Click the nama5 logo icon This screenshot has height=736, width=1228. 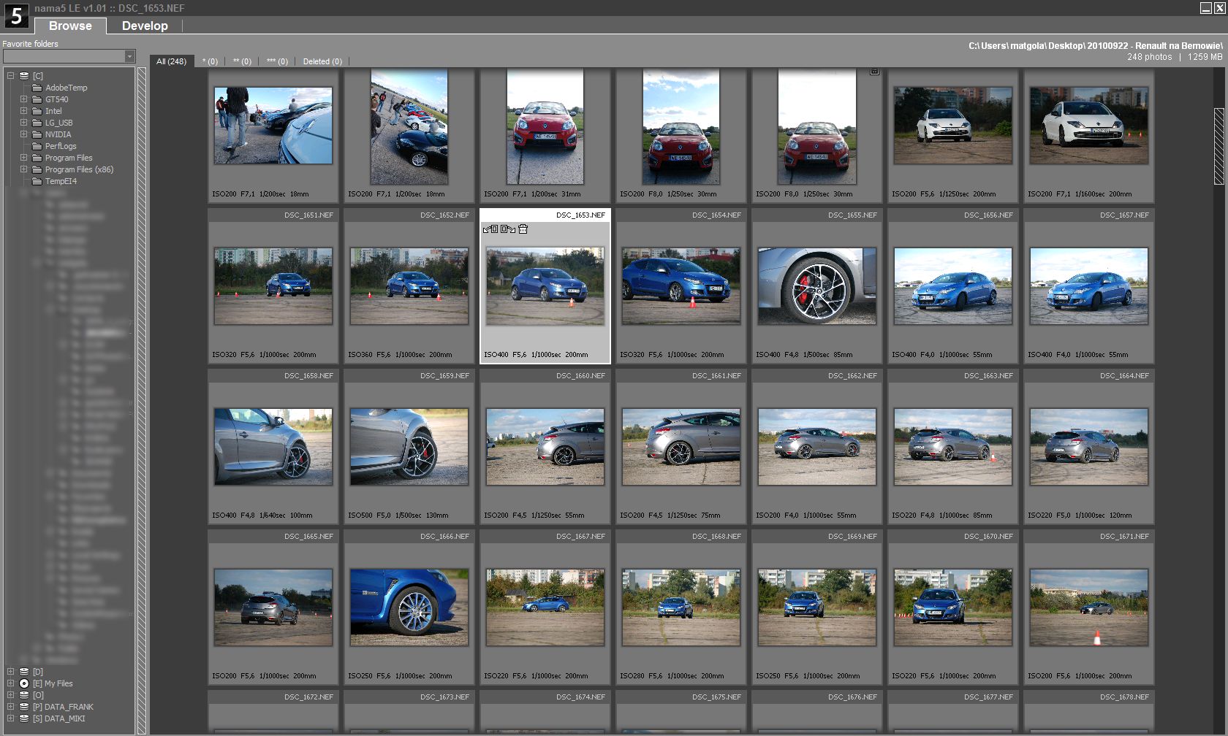point(16,15)
